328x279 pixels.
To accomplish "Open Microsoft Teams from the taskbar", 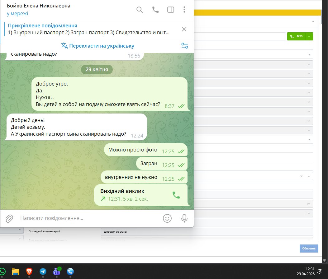I will (57, 272).
